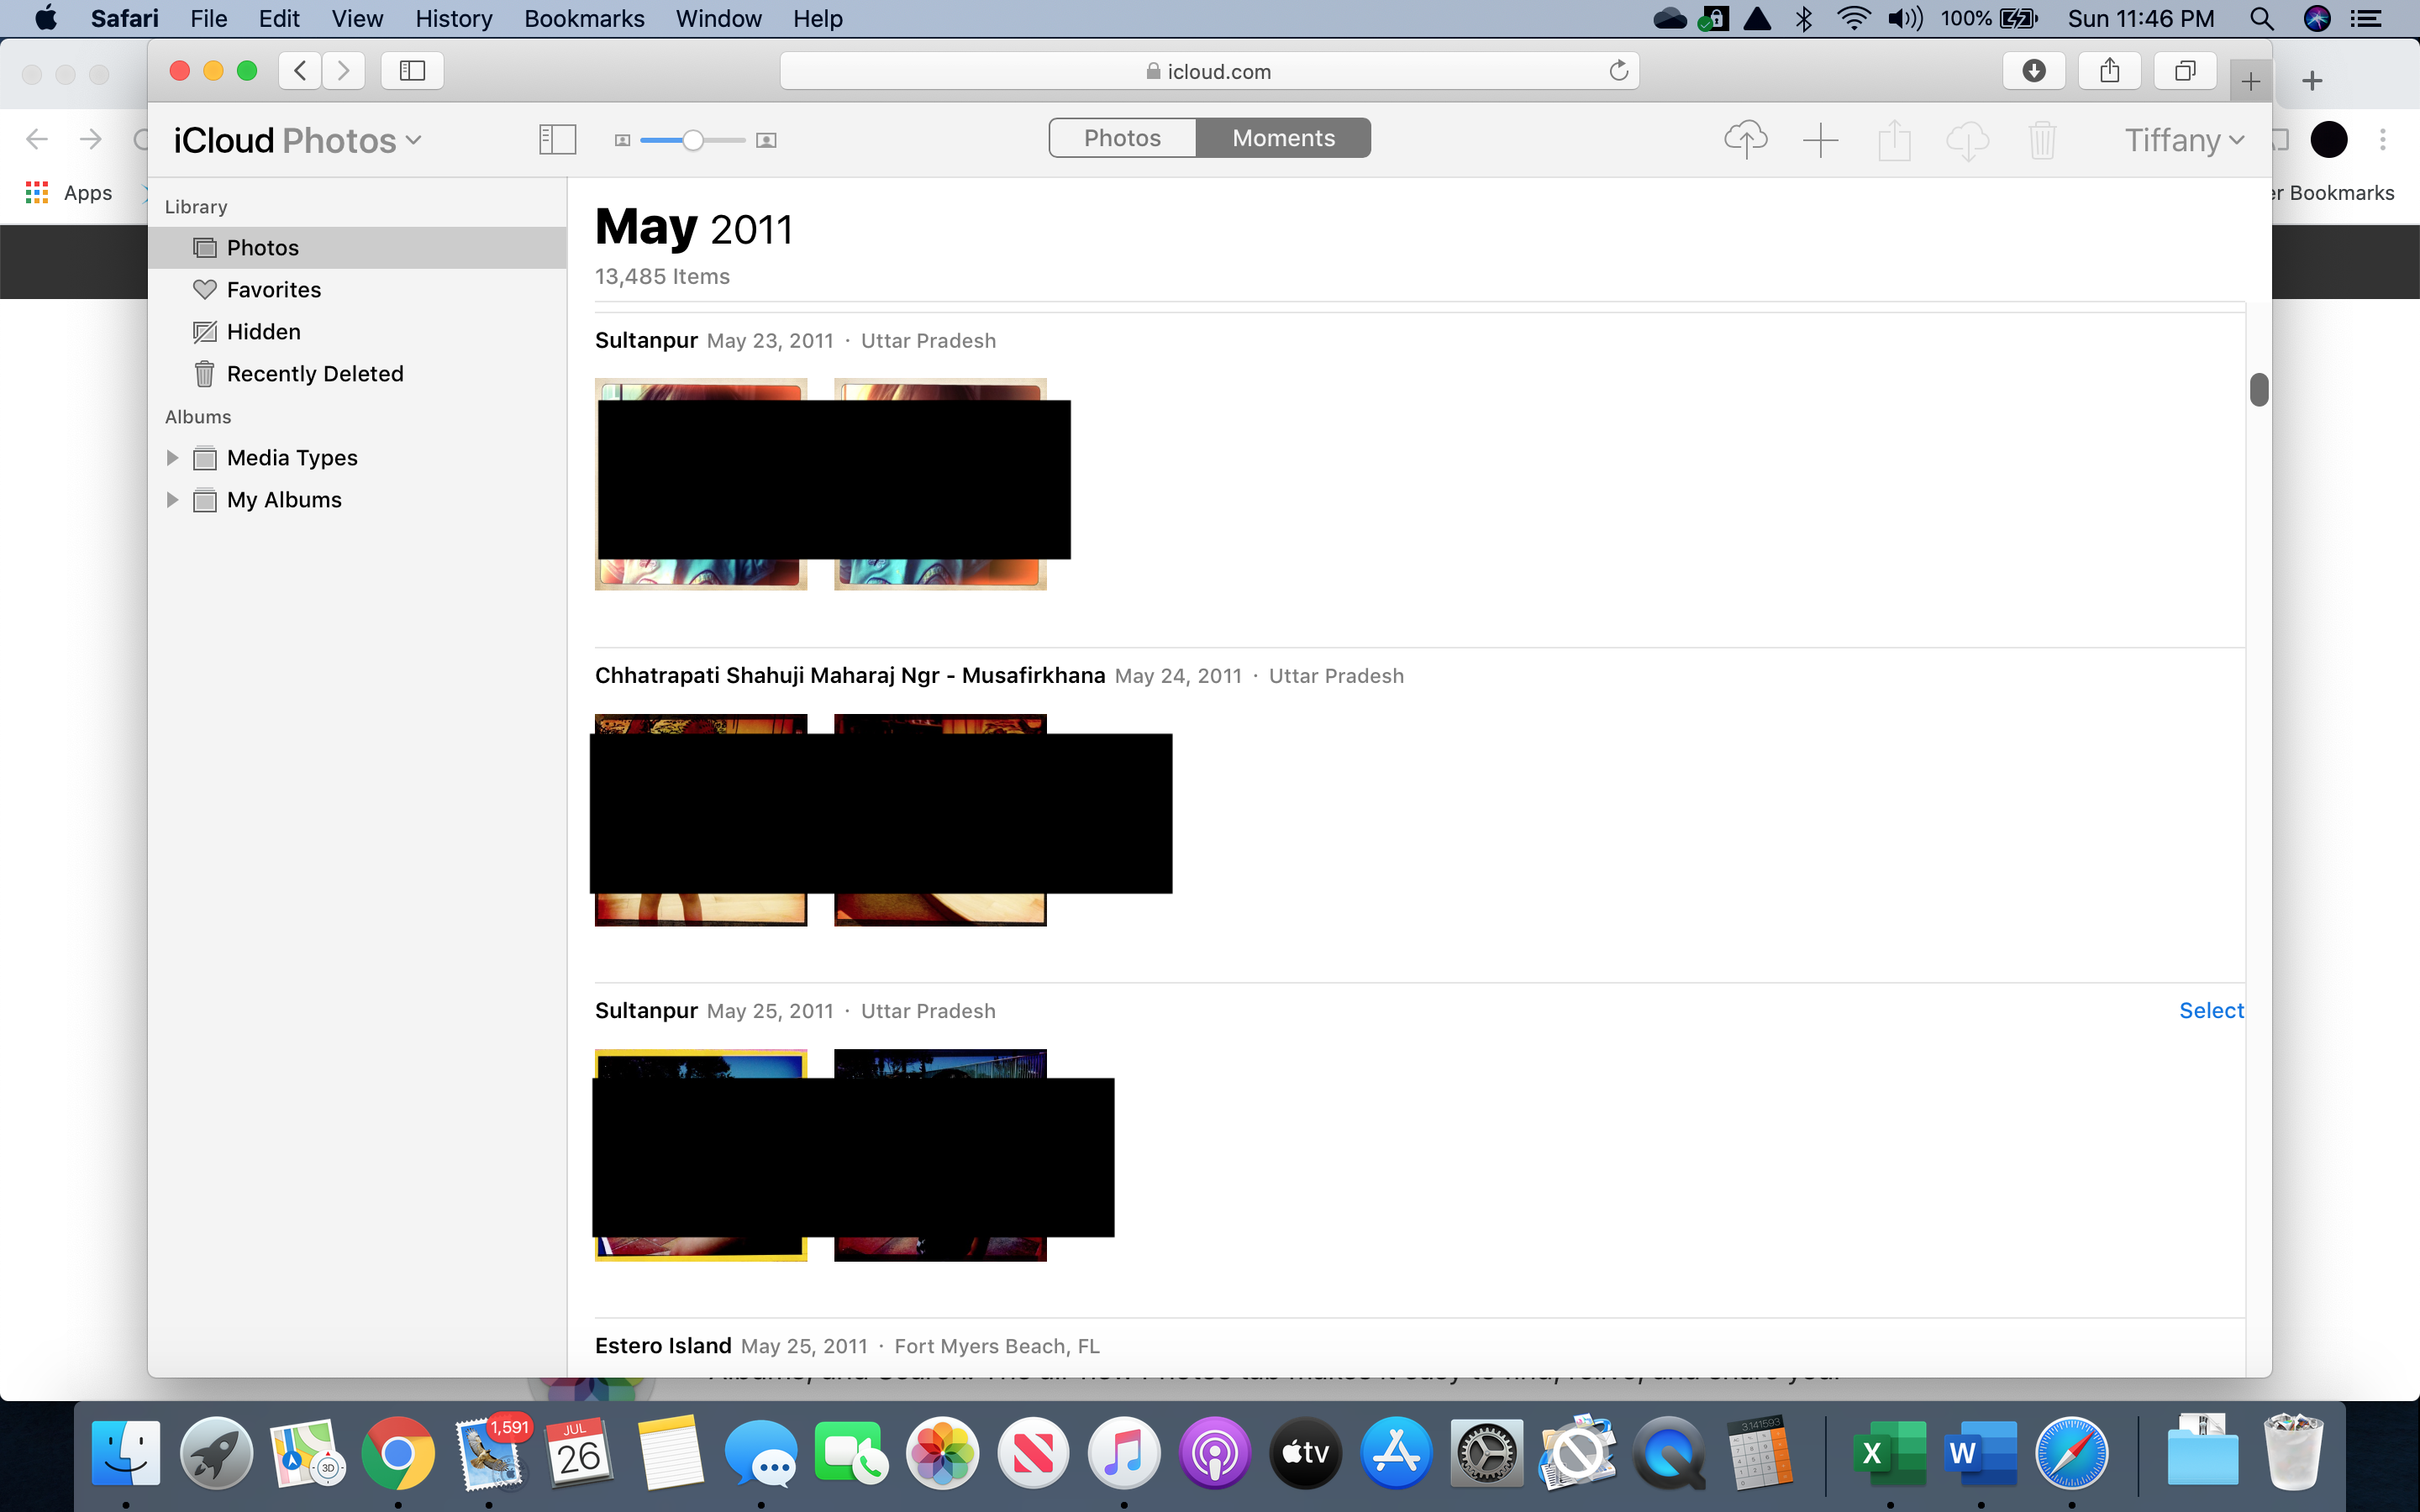Click the plus add-to-album icon
This screenshot has width=2420, height=1512.
1820,140
